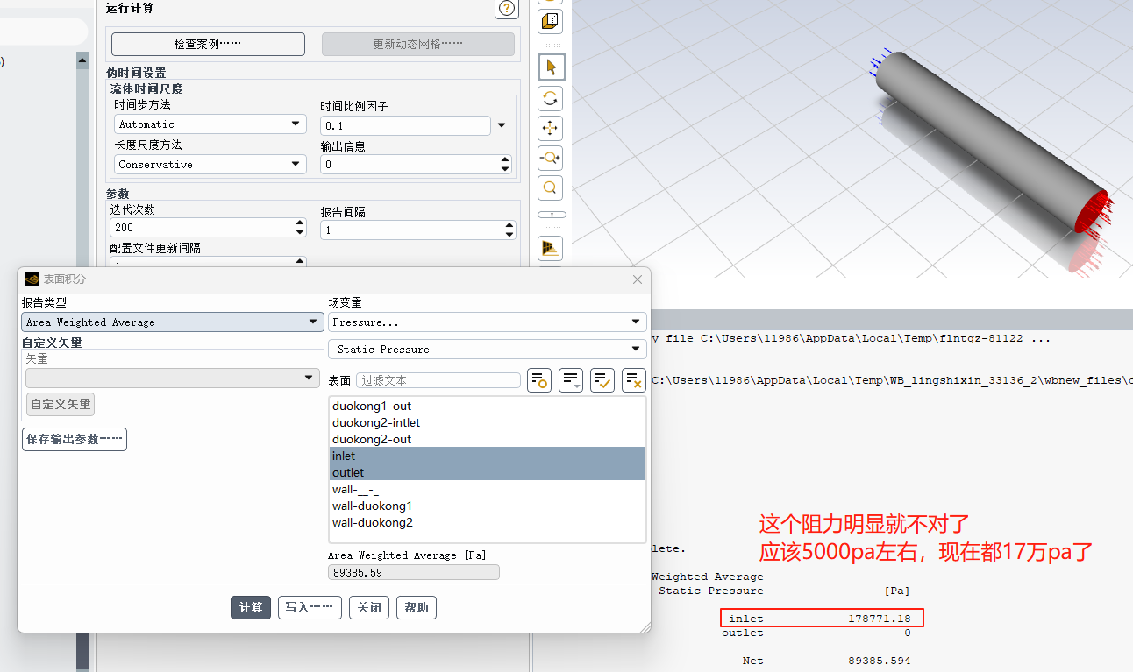Select duokong1-out in the surface list
This screenshot has width=1133, height=672.
point(372,407)
